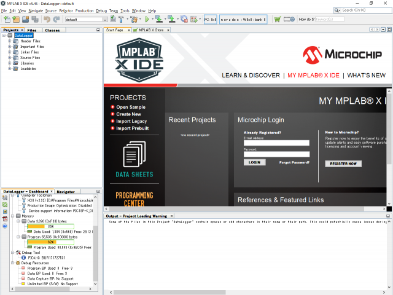This screenshot has height=295, width=393.
Task: Minimize the Projects window group icon
Action: point(98,30)
